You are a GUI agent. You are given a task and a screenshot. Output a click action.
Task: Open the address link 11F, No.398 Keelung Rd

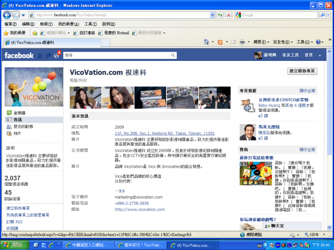165,133
